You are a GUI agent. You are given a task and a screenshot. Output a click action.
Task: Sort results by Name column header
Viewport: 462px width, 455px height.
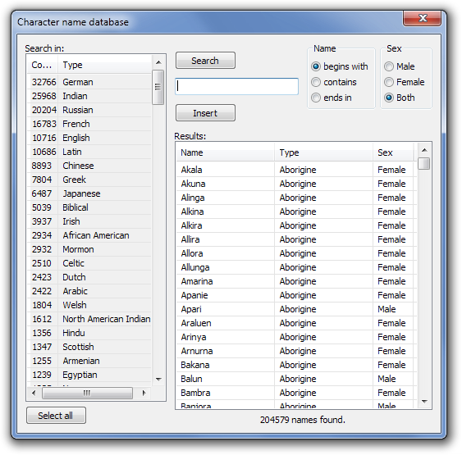click(226, 152)
